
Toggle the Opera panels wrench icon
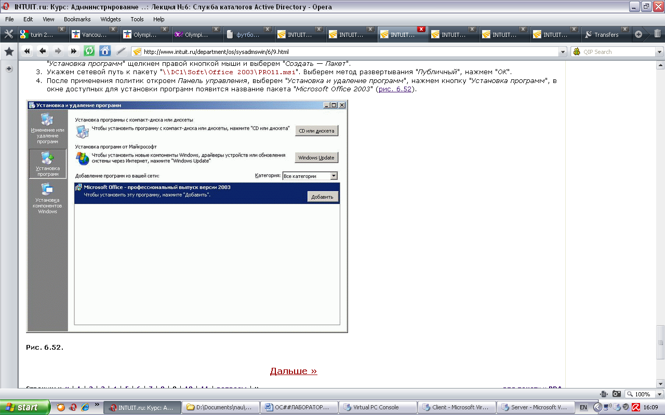click(x=9, y=34)
